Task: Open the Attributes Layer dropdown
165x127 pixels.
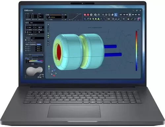Action: click(x=37, y=38)
